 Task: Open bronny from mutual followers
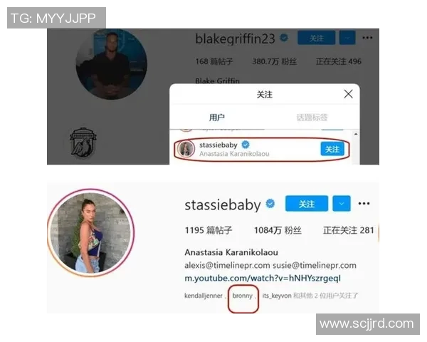[x=242, y=296]
